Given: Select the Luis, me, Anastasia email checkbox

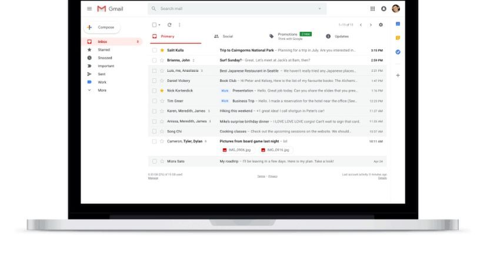Looking at the screenshot, I should [x=154, y=71].
